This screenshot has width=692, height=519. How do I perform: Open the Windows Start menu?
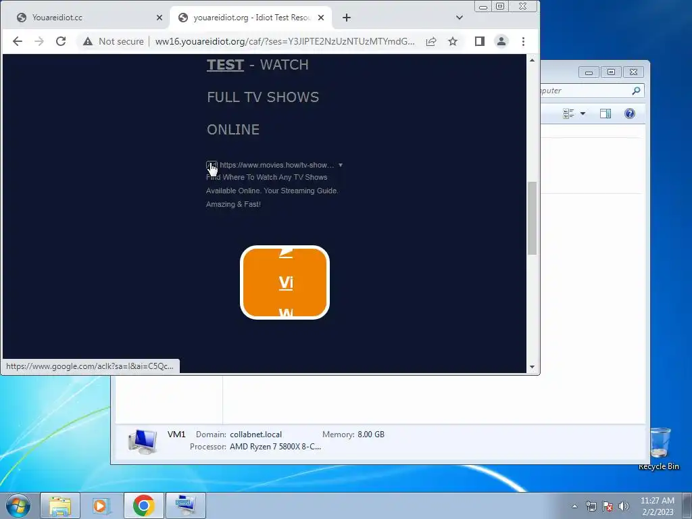[x=18, y=505]
